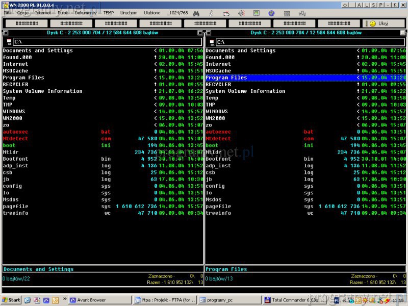Toggle the small box at right panel header end
This screenshot has height=306, width=408.
[403, 33]
